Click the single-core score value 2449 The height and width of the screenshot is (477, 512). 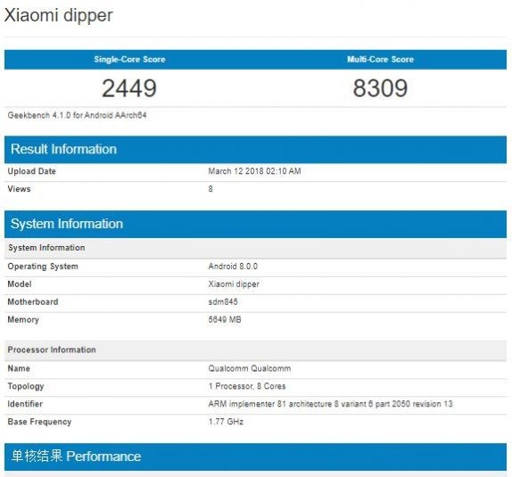129,88
